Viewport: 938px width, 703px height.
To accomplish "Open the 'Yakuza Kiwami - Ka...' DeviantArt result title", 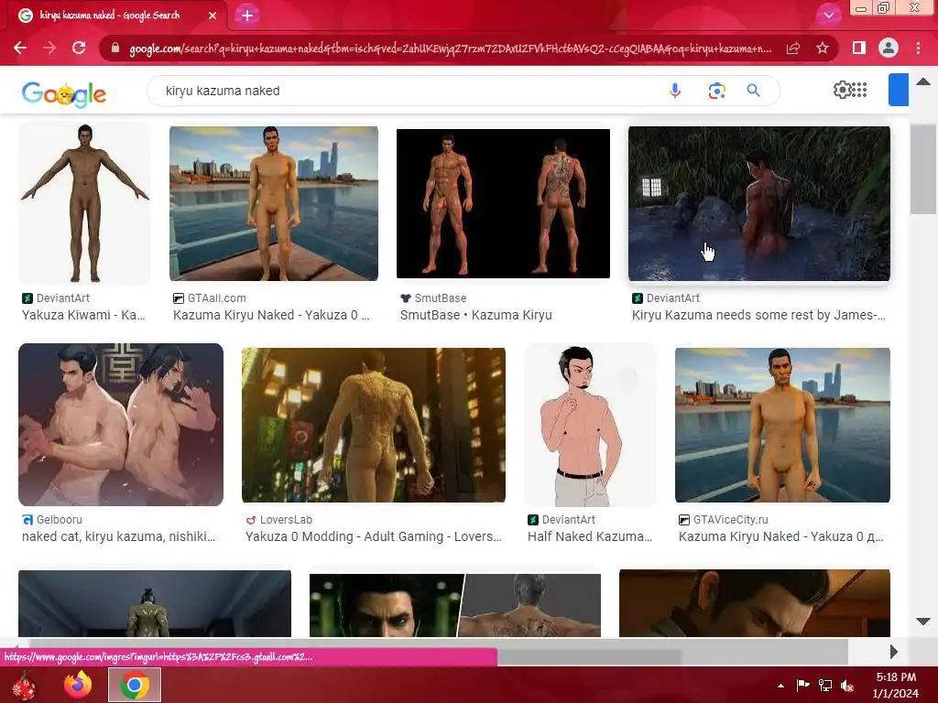I will pos(83,315).
